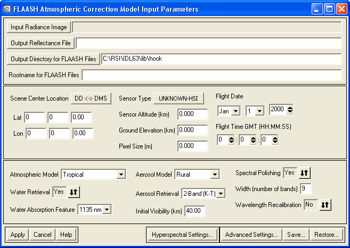Click the Ground Elevation (km) field

coord(193,130)
